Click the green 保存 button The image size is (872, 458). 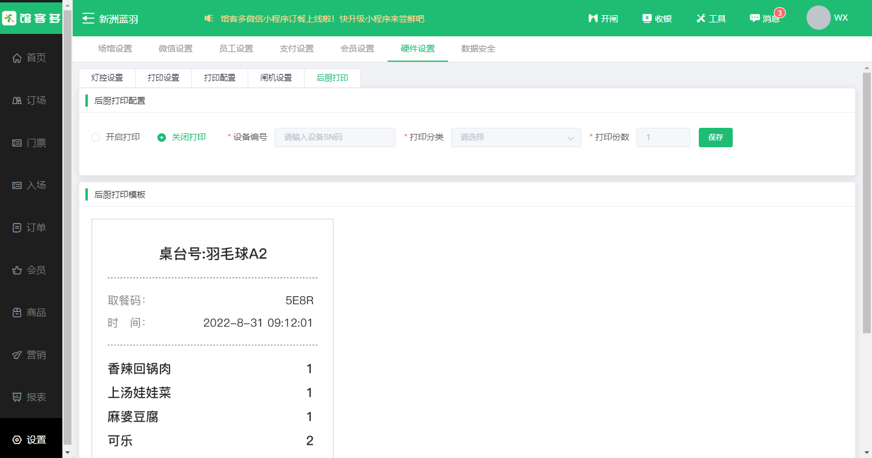click(x=715, y=138)
